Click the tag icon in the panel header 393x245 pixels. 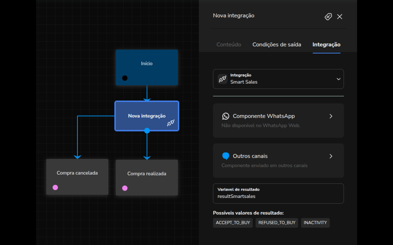[328, 17]
